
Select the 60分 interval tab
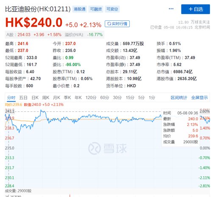pyautogui.click(x=105, y=97)
